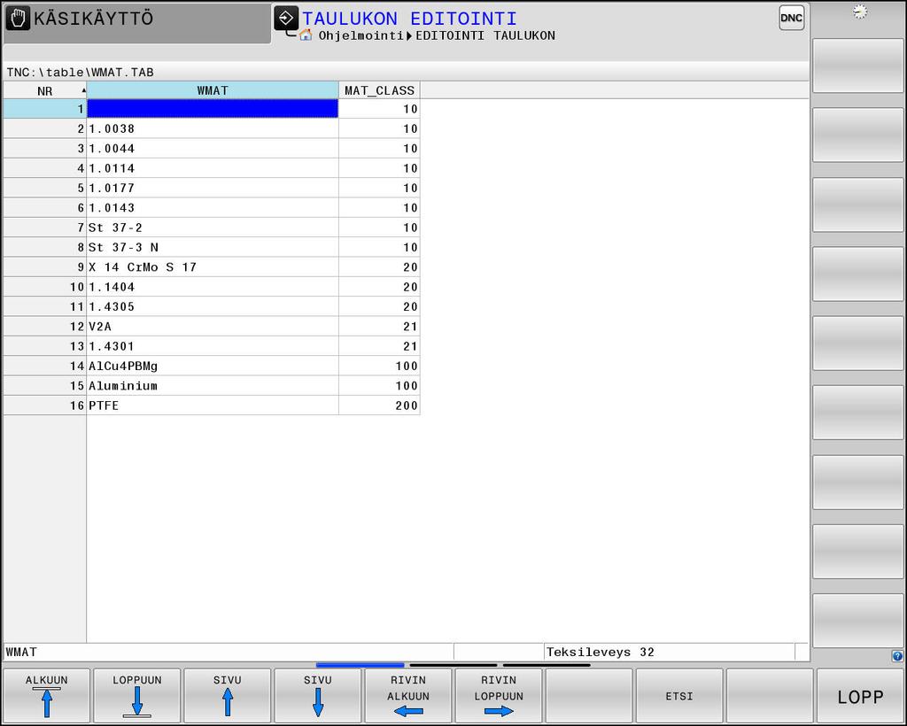Select the third black softkey row indicator

pyautogui.click(x=547, y=665)
